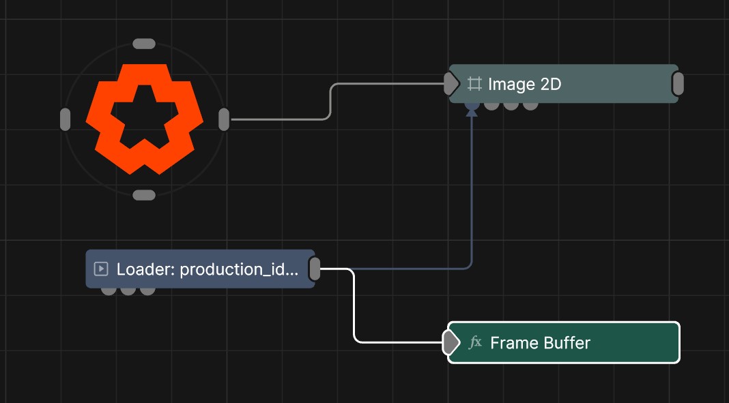Click the root node's left connector port

66,119
